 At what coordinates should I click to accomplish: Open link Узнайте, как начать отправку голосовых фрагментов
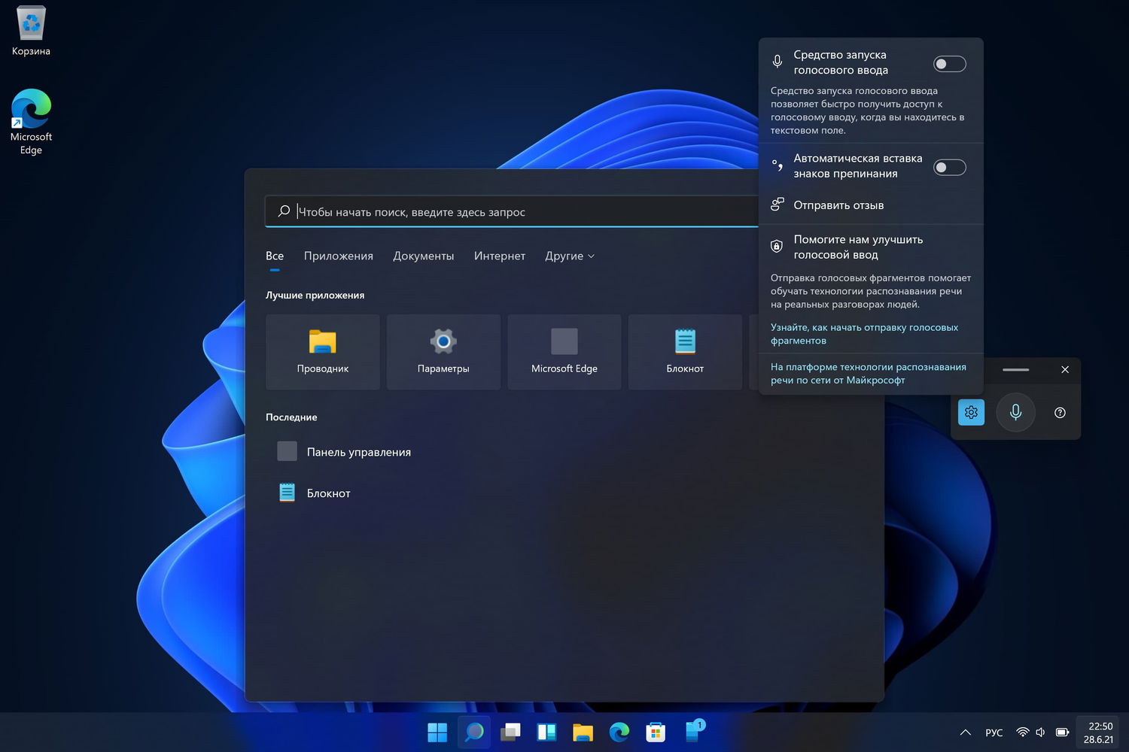[x=864, y=334]
